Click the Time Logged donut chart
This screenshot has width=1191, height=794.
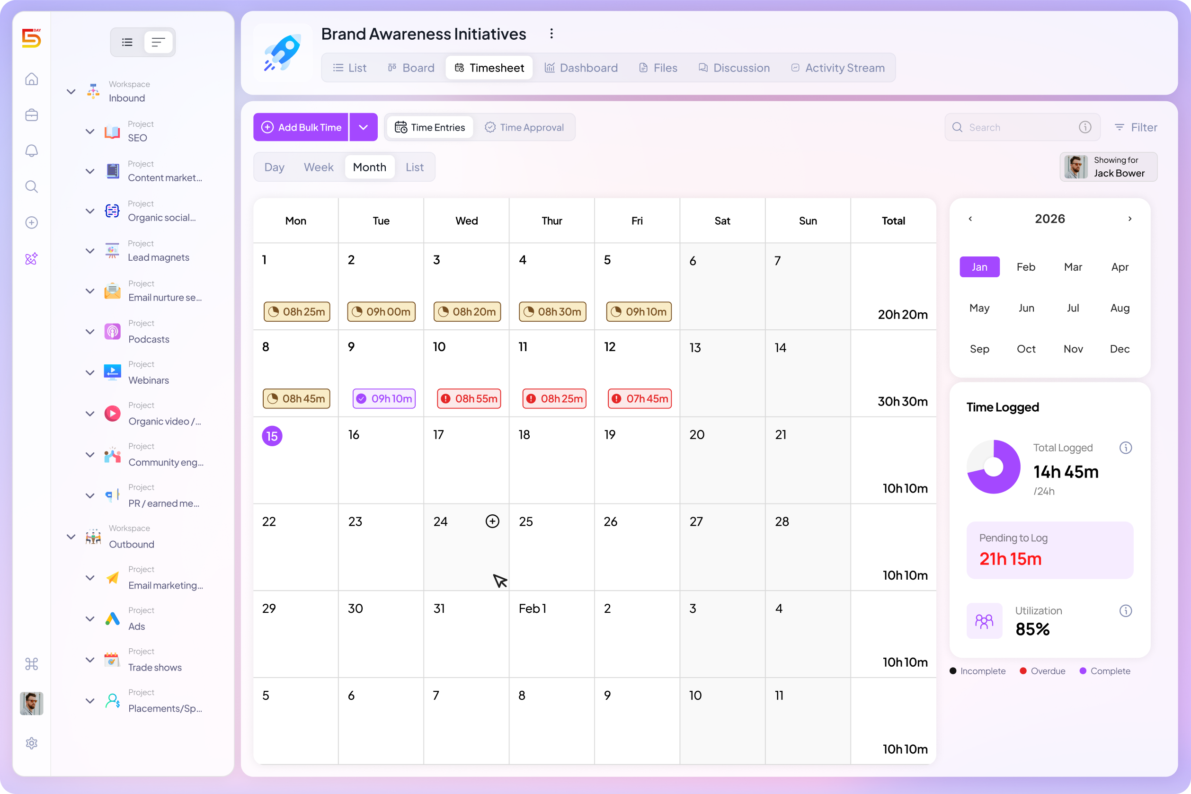[x=994, y=467]
